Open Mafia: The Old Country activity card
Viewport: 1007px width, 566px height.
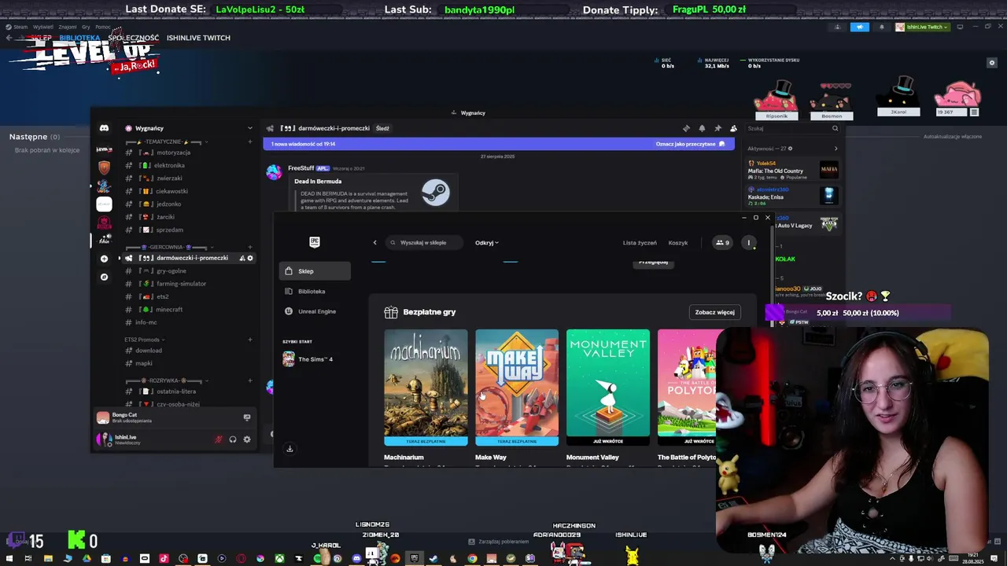click(x=792, y=168)
